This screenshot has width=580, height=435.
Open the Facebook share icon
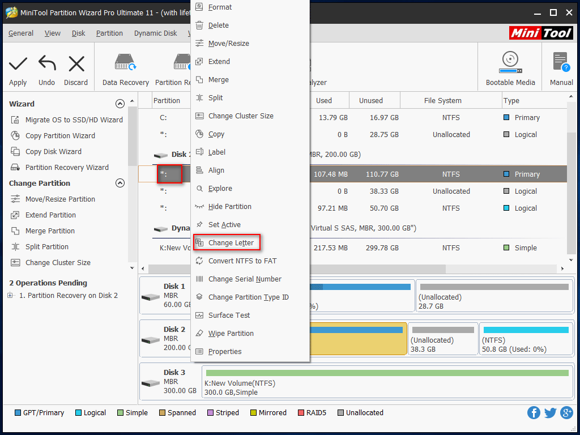point(534,412)
